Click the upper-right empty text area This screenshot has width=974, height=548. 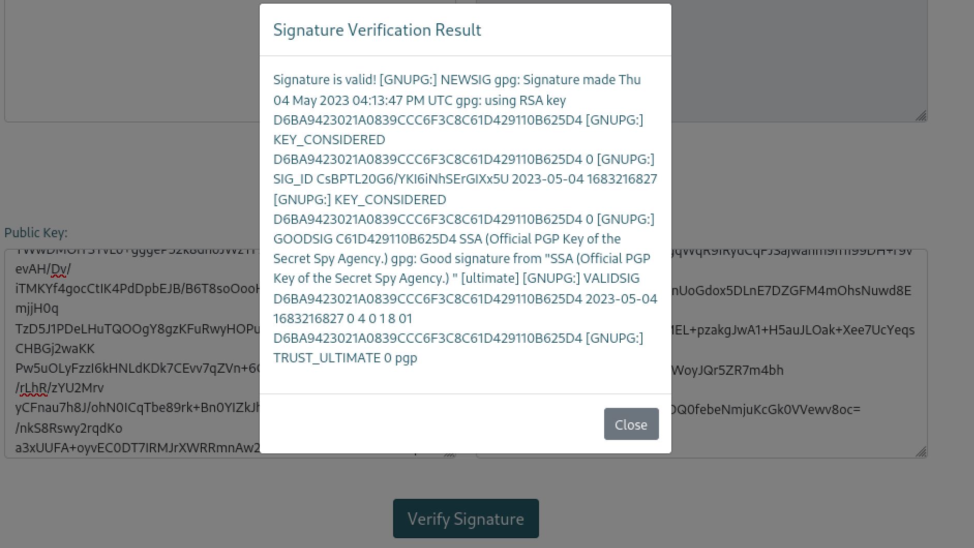pyautogui.click(x=797, y=62)
